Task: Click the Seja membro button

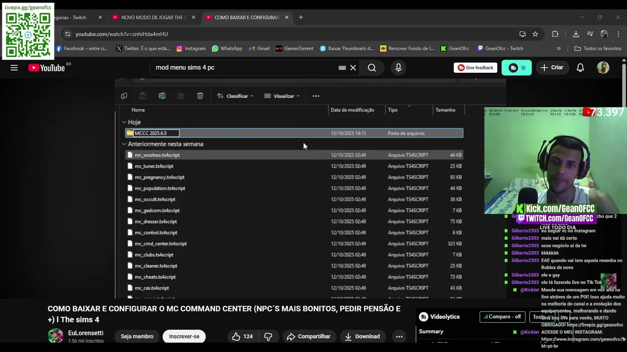Action: pyautogui.click(x=137, y=336)
